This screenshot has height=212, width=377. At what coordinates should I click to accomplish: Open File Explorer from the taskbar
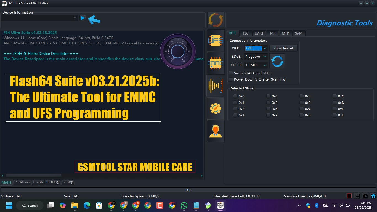[x=75, y=205]
